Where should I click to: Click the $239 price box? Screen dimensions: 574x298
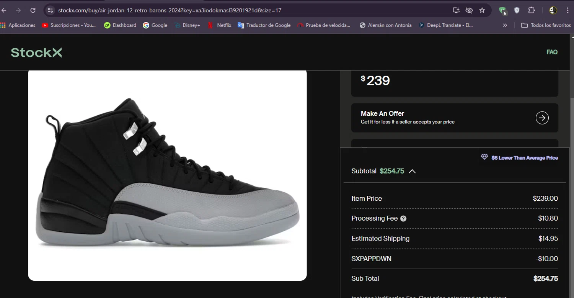(455, 83)
